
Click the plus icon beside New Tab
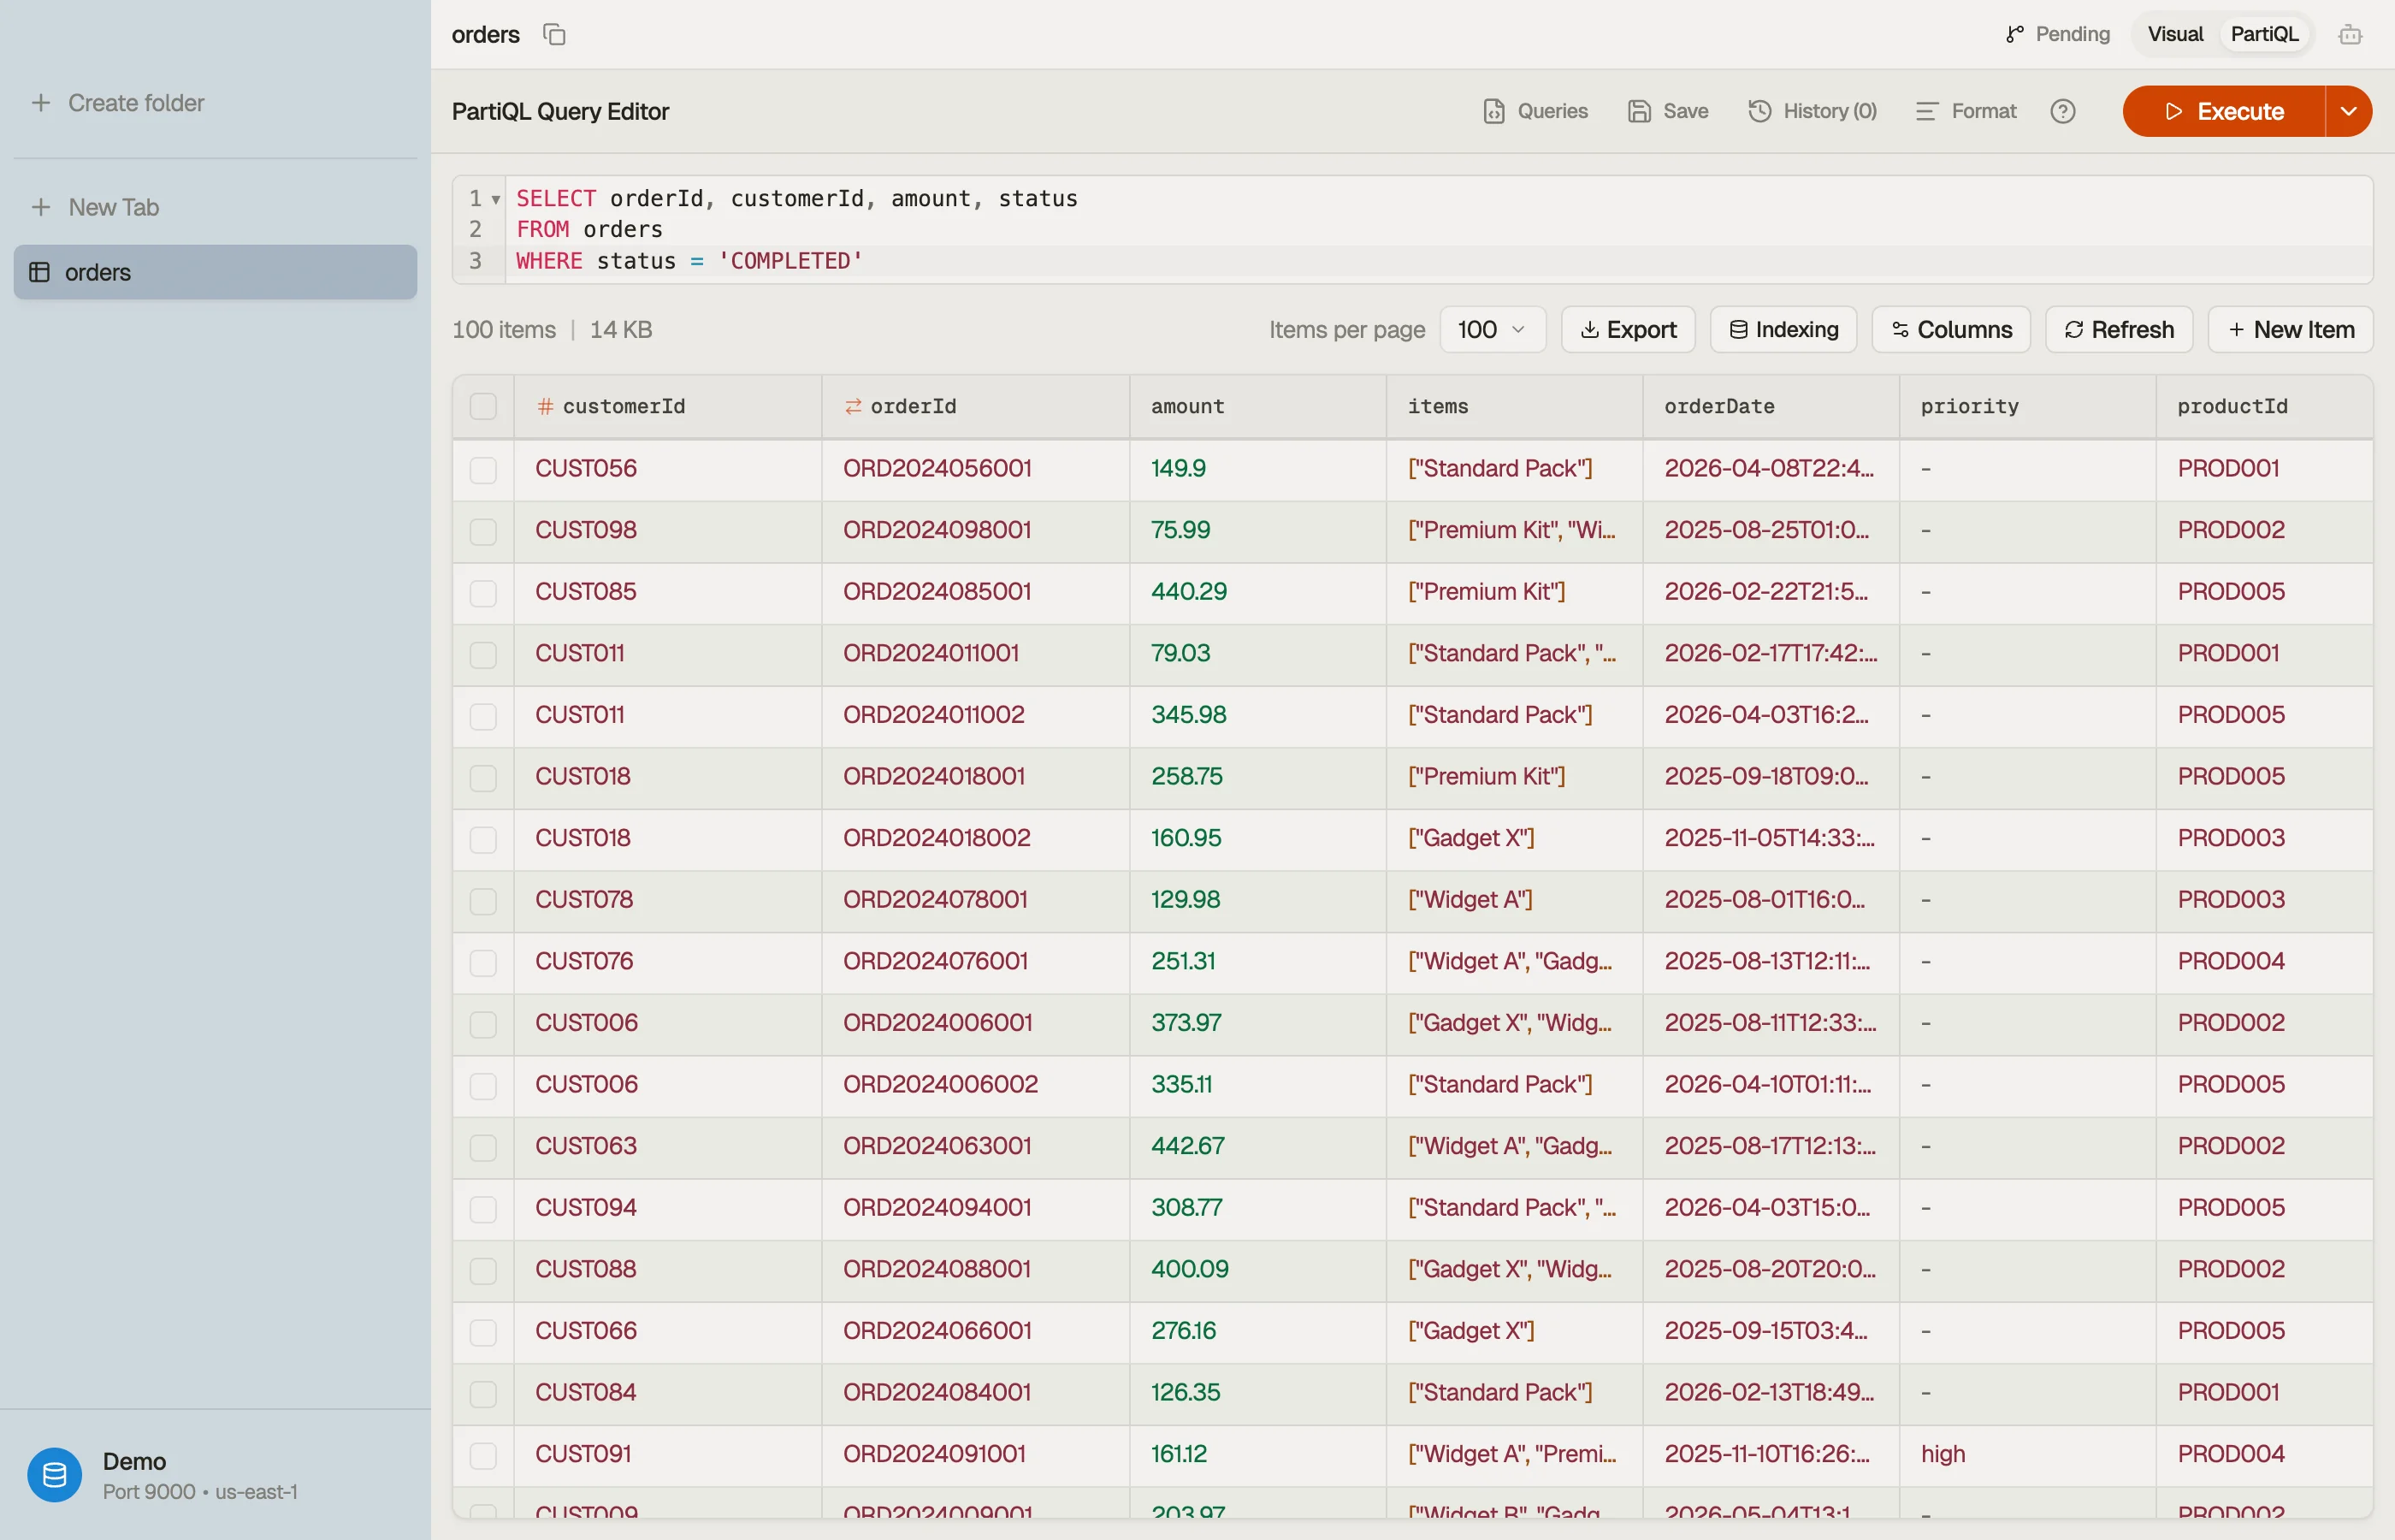[41, 207]
